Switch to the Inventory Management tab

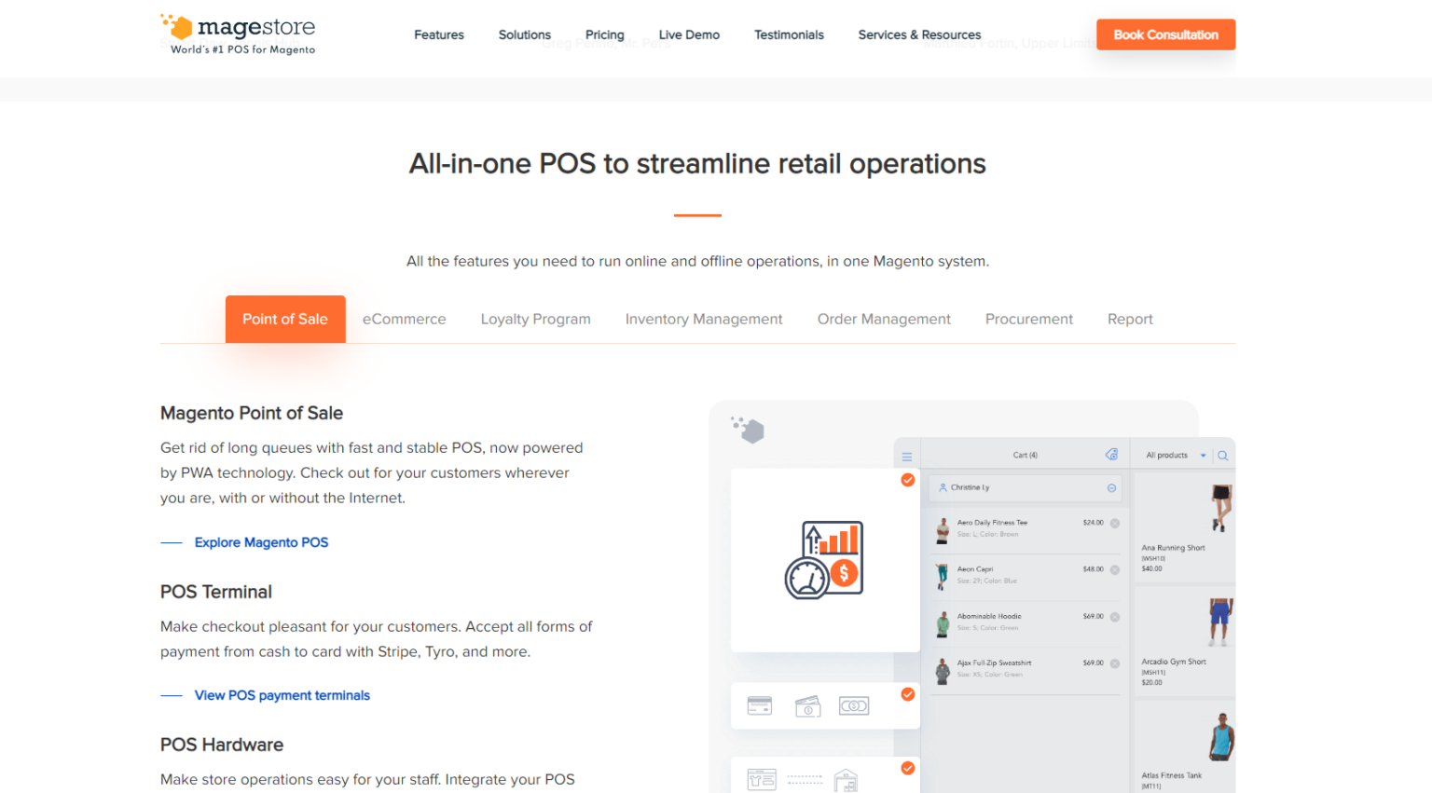pyautogui.click(x=704, y=319)
